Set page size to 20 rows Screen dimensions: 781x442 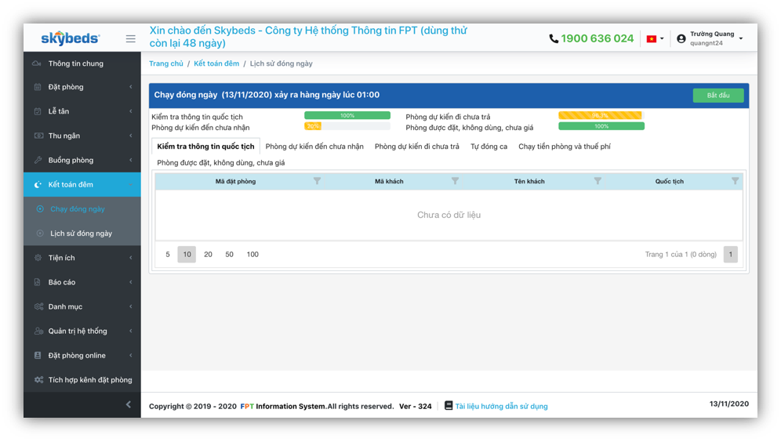click(x=208, y=254)
